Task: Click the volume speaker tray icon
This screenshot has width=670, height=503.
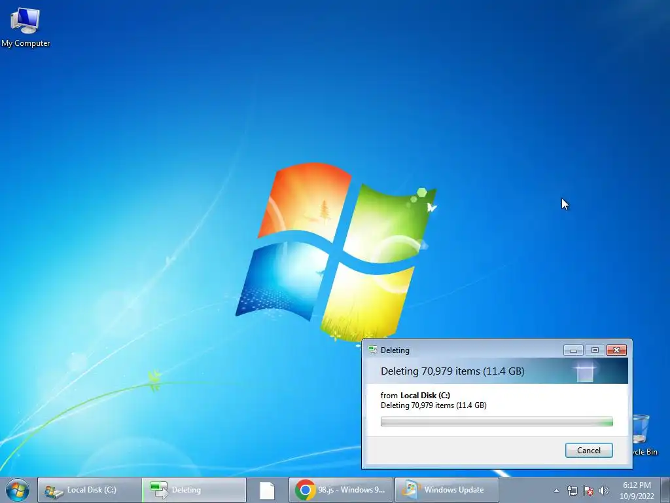Action: click(x=604, y=491)
